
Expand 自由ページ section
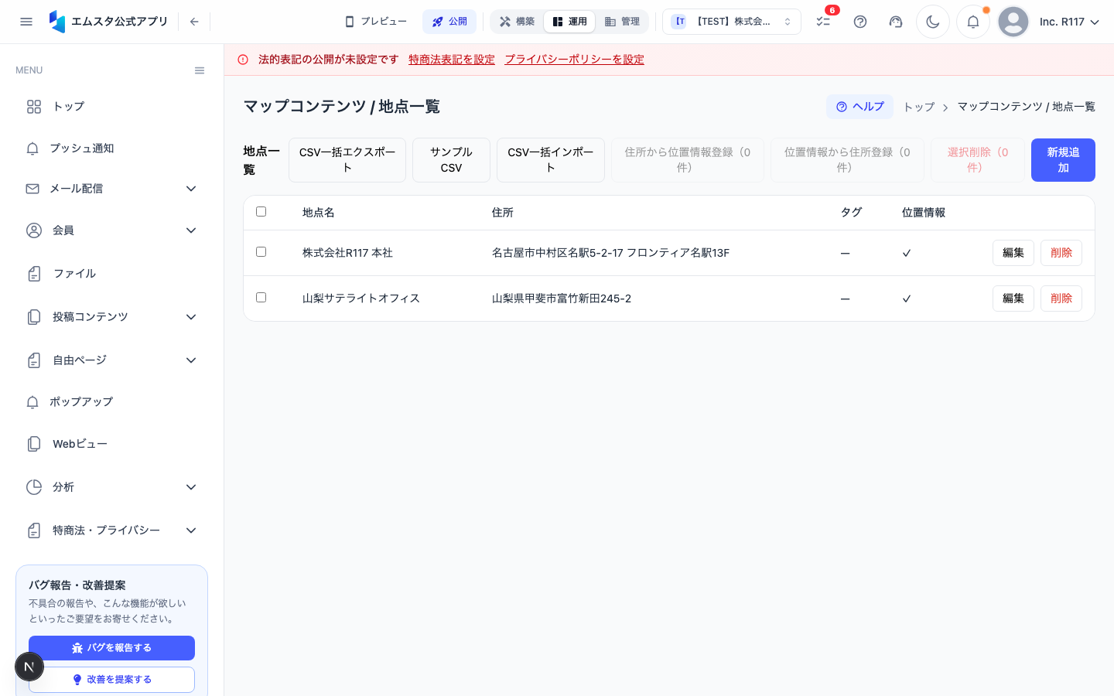(111, 360)
